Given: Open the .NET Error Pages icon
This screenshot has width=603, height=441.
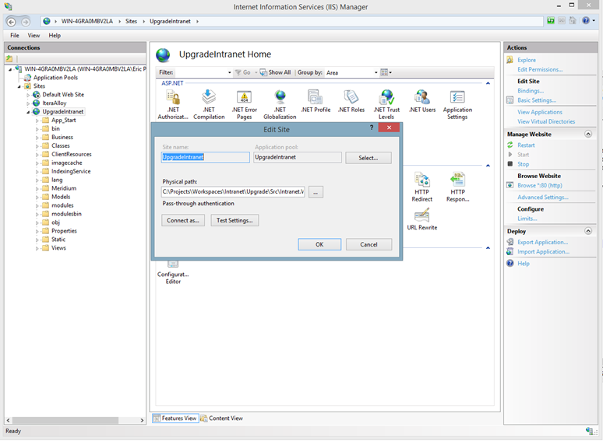Looking at the screenshot, I should pos(244,98).
